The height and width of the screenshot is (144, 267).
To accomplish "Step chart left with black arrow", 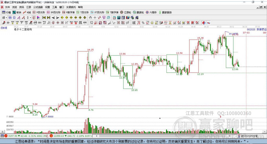I will click(53, 18).
